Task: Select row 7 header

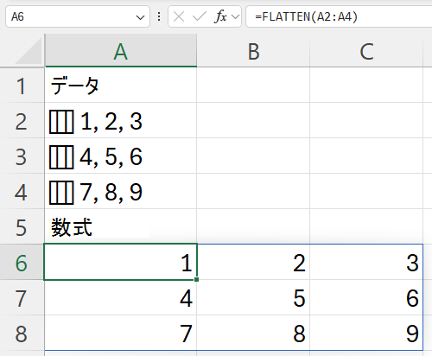Action: 22,297
